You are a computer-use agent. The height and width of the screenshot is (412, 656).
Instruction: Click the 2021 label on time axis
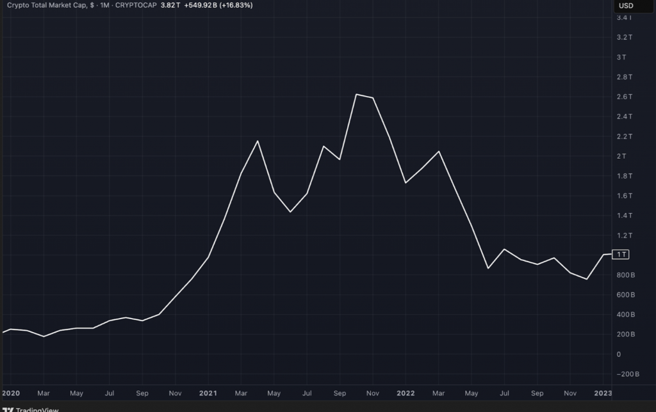pos(208,393)
